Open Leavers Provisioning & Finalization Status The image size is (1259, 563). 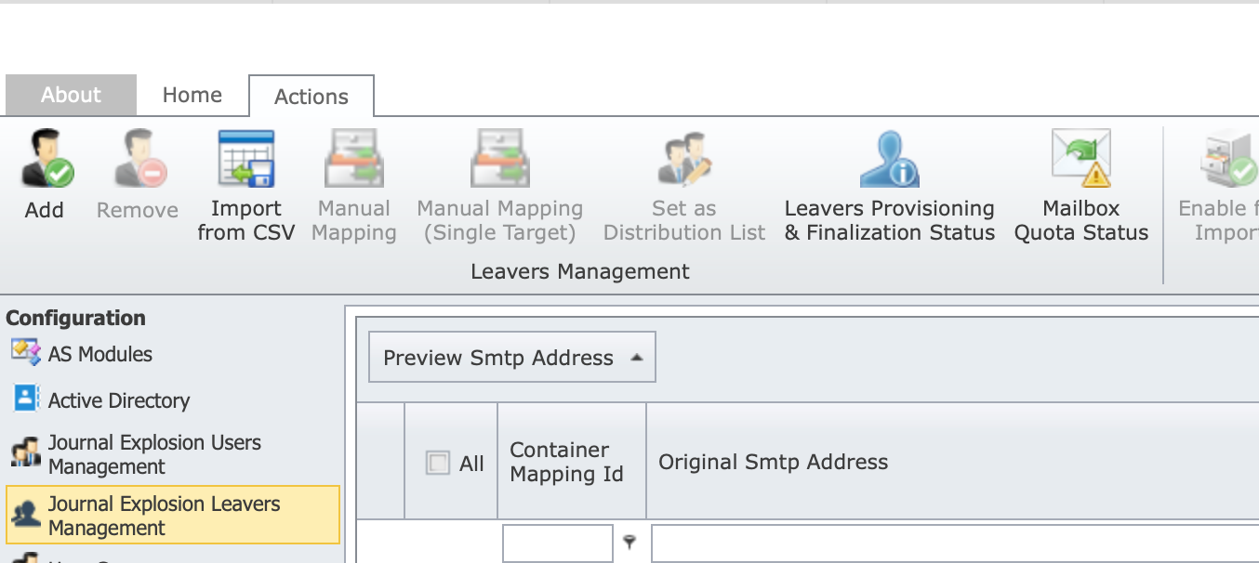click(889, 160)
